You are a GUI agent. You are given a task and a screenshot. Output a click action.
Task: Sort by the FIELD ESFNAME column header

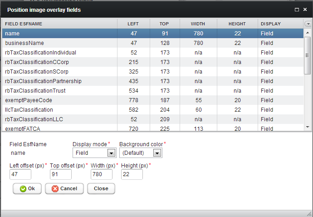(x=59, y=24)
